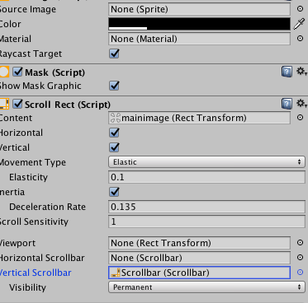Click the Scroll Rect (Script) header title
The height and width of the screenshot is (303, 308).
[68, 105]
